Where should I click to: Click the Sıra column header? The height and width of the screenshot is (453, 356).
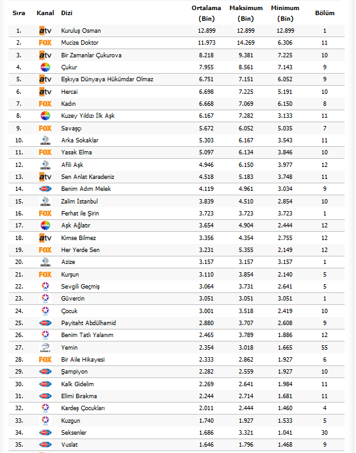(x=19, y=13)
